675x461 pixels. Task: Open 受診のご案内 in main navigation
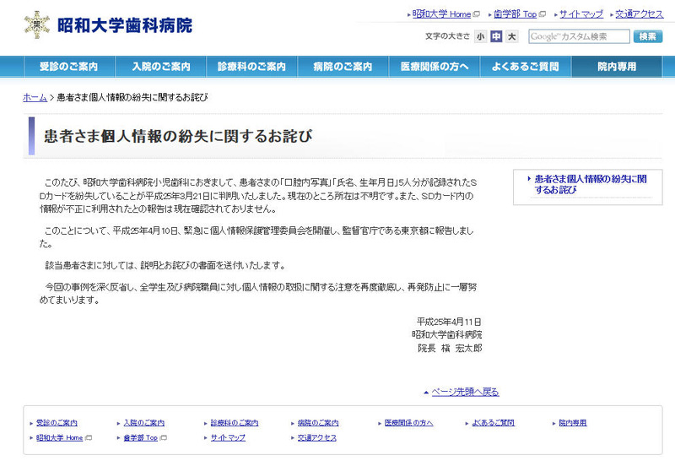coord(68,67)
